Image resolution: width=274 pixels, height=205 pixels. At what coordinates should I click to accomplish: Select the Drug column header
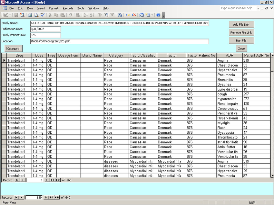click(19, 55)
